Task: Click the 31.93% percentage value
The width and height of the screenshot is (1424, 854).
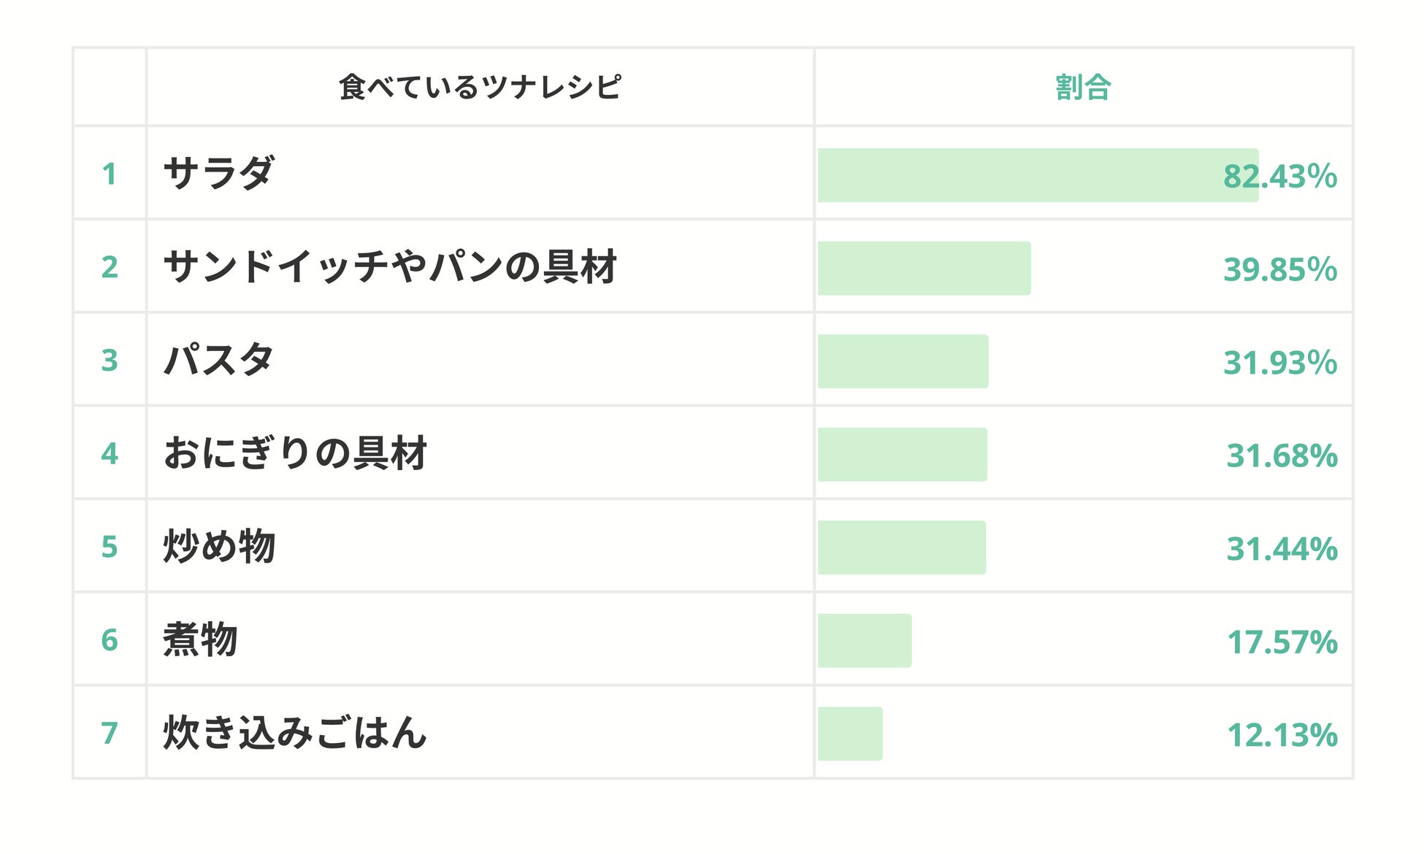Action: [1279, 362]
